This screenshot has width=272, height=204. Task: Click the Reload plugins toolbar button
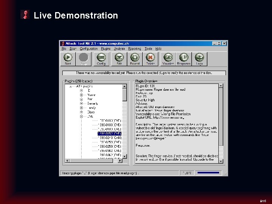coord(135,59)
